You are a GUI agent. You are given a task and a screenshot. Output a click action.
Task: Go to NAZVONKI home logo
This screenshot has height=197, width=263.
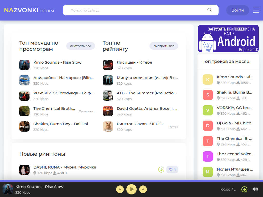29,10
